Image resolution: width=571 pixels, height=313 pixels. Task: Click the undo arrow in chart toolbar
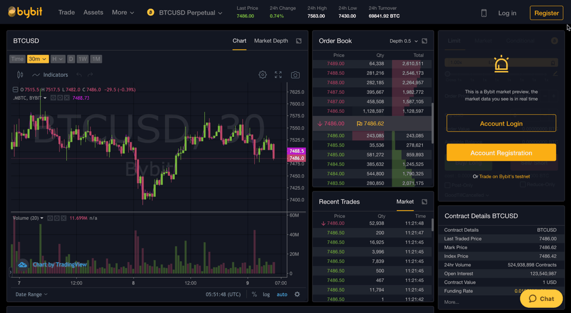point(79,74)
